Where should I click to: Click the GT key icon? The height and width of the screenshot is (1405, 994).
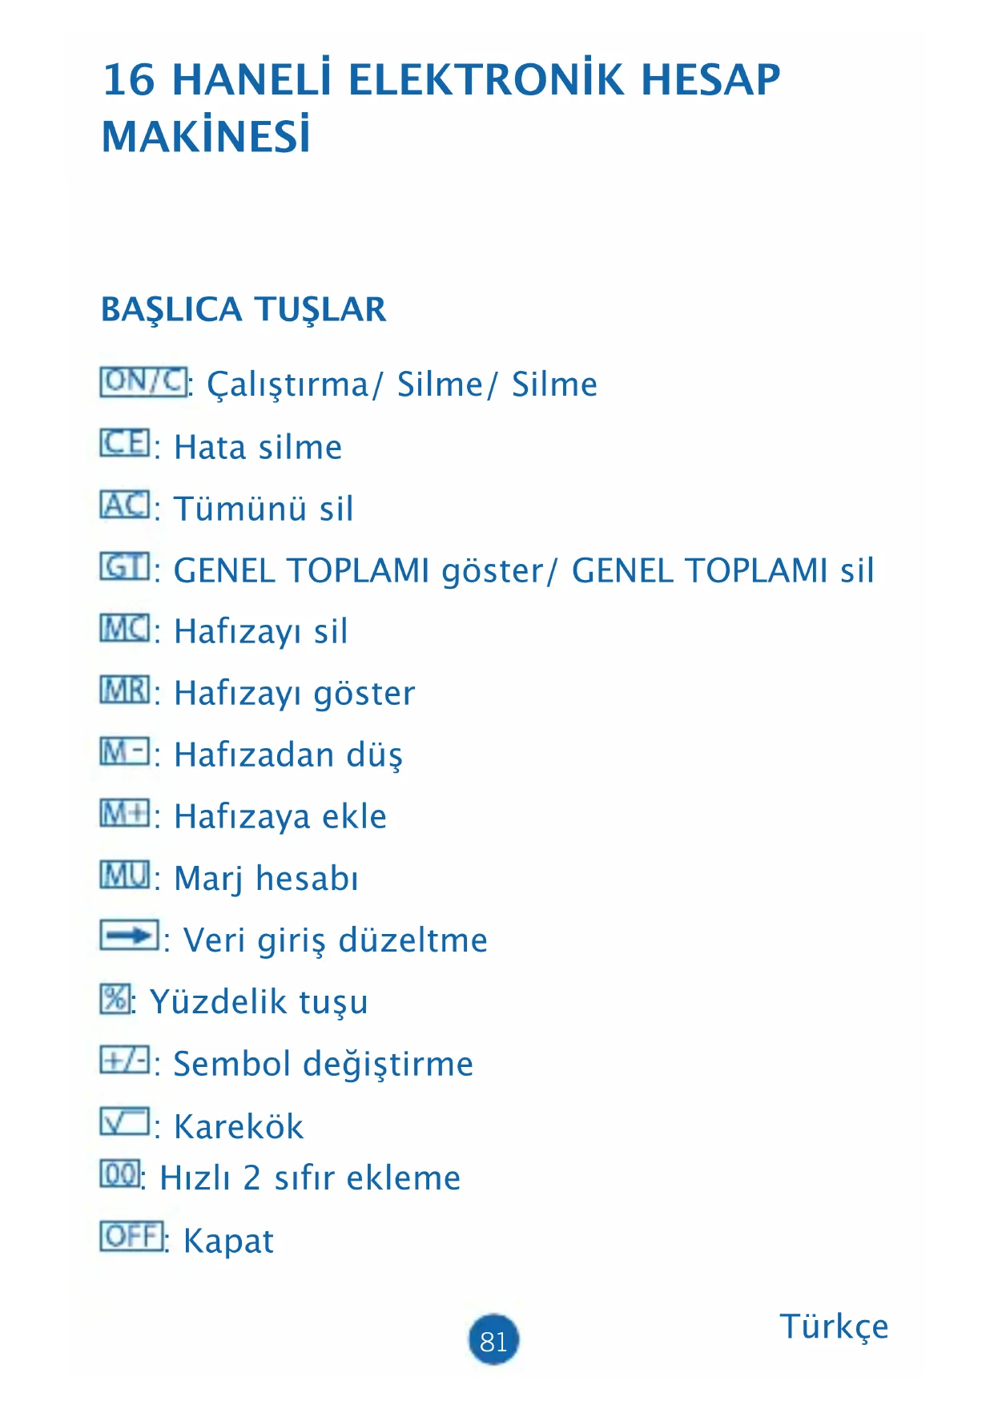point(125,566)
